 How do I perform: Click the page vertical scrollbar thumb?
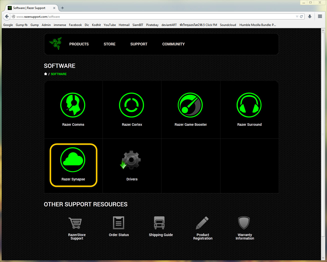[x=323, y=134]
